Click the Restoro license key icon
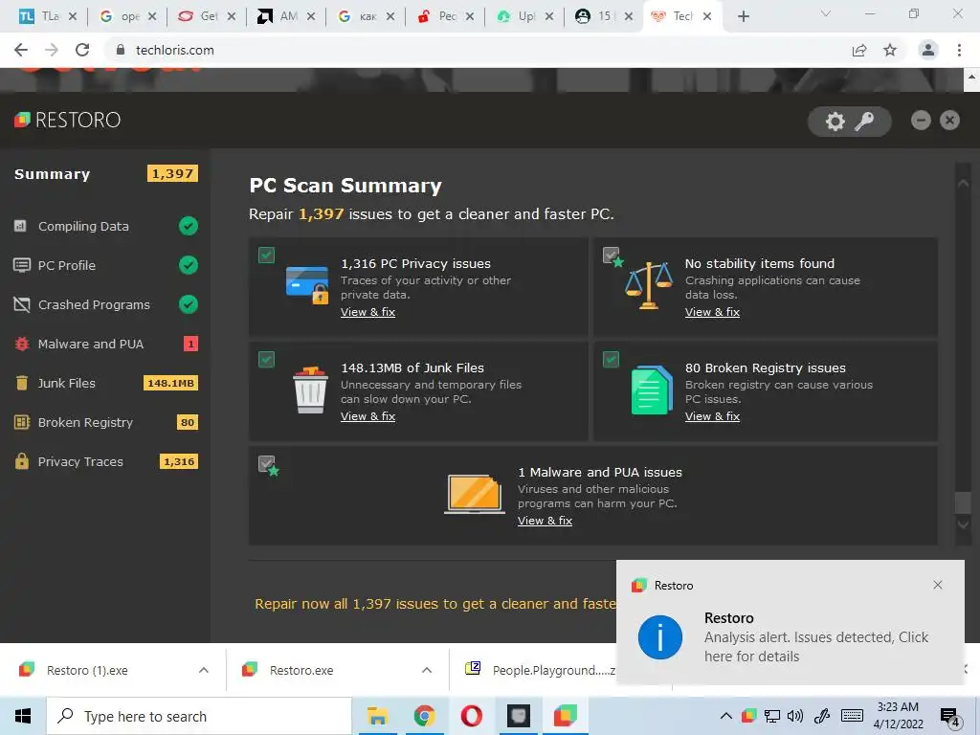 (864, 122)
